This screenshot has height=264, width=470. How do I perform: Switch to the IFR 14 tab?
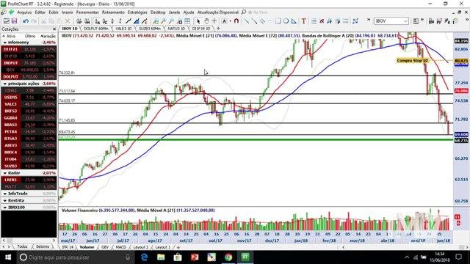(67, 247)
